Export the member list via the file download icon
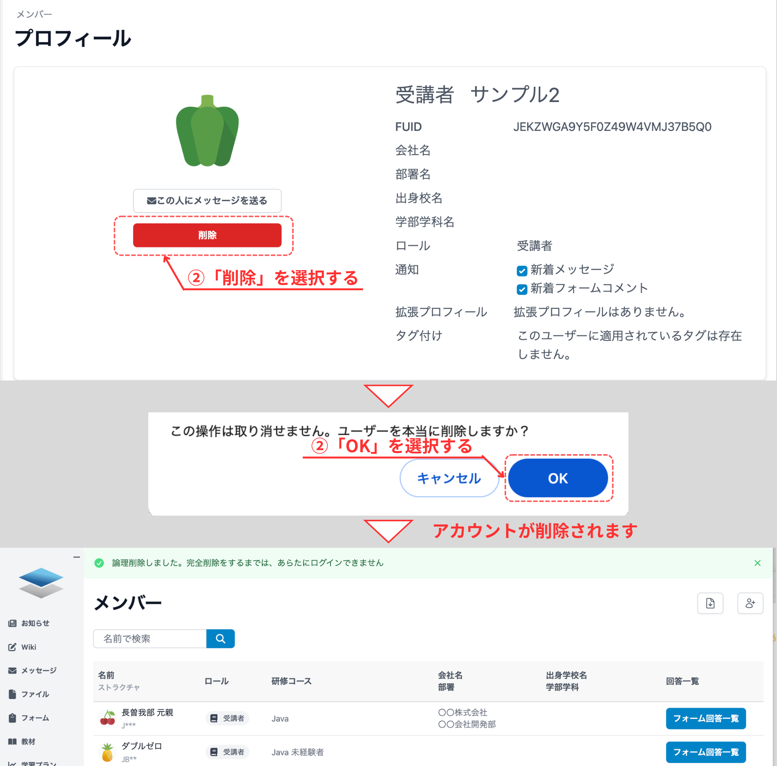The height and width of the screenshot is (766, 777). (x=710, y=603)
